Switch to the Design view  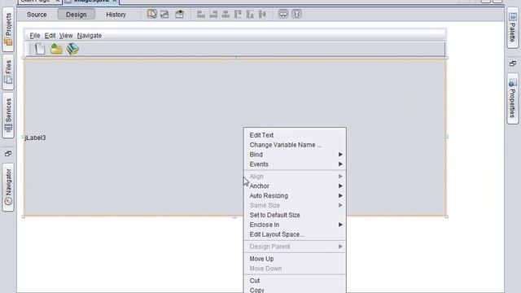tap(76, 15)
